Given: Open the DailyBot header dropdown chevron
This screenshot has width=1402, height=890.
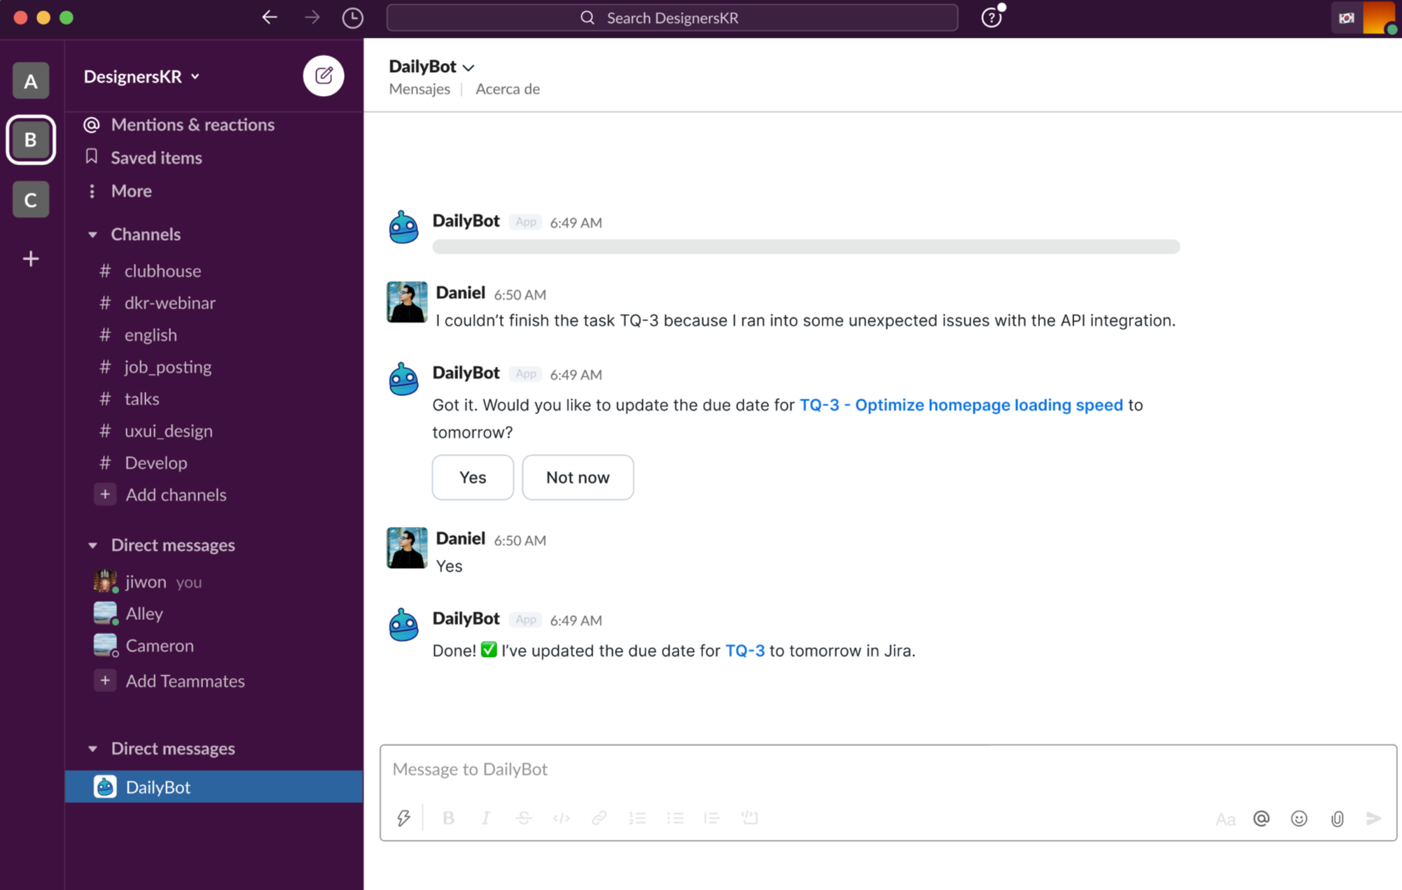Looking at the screenshot, I should coord(469,67).
